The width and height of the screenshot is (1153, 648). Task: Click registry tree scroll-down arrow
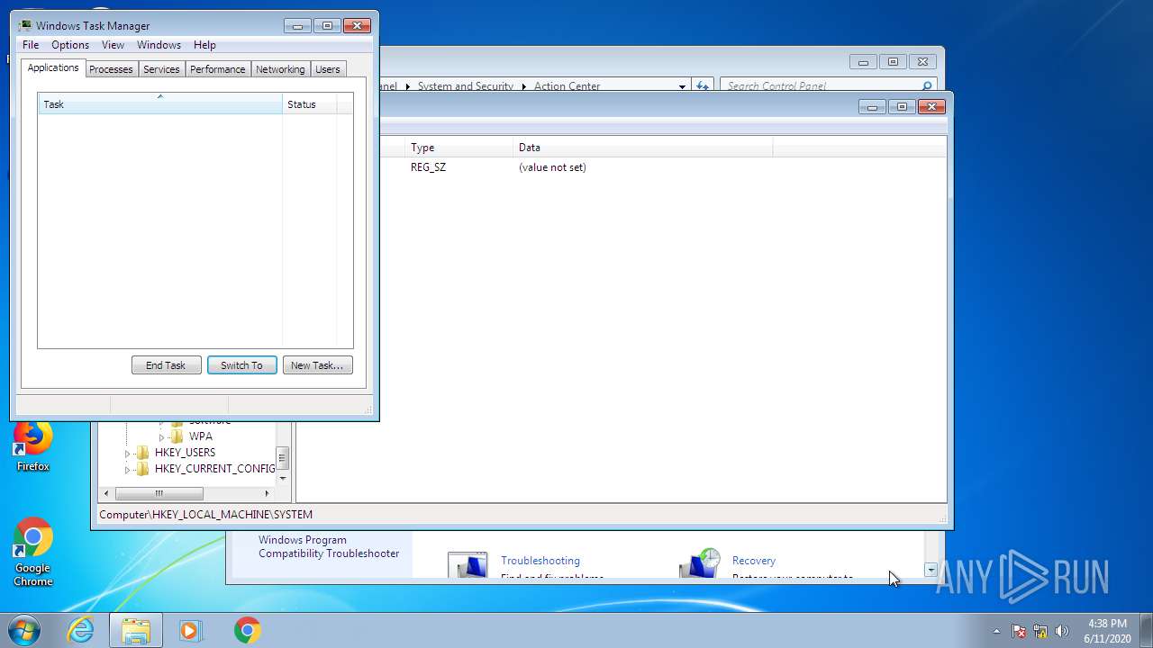283,478
